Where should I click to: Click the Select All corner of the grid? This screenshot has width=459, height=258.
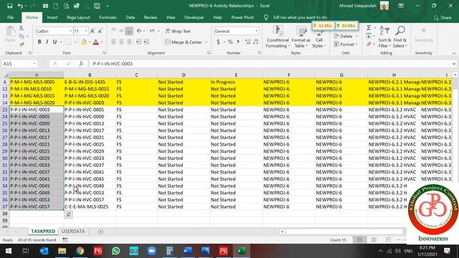click(x=5, y=75)
